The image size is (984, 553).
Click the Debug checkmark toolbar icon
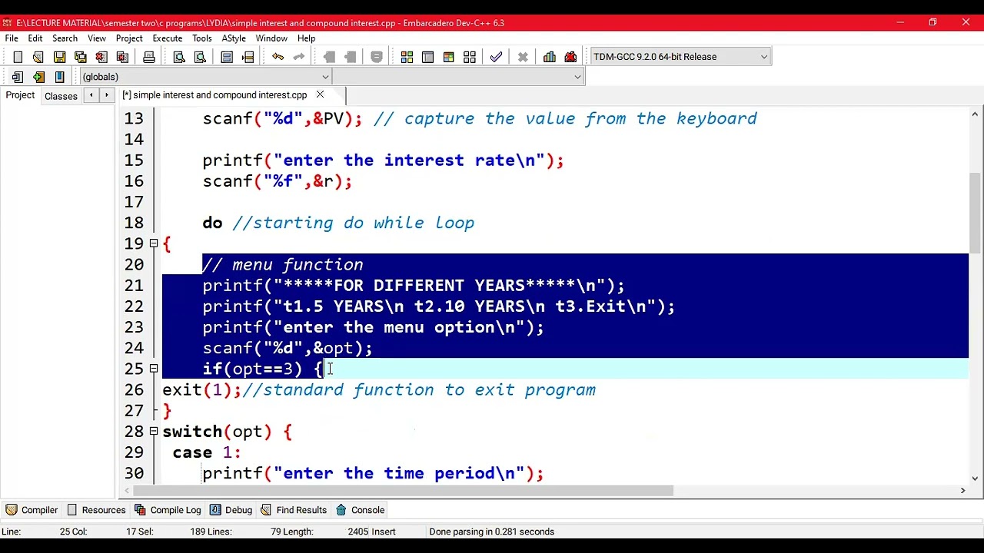point(496,57)
